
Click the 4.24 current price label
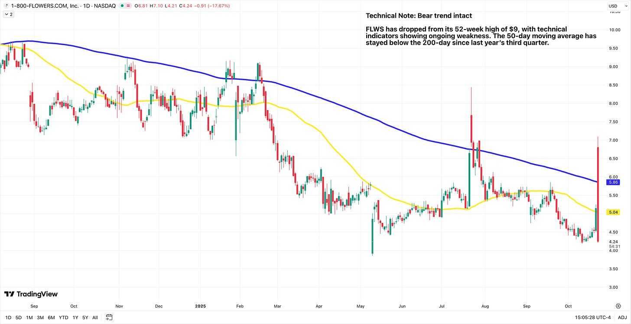pos(613,242)
